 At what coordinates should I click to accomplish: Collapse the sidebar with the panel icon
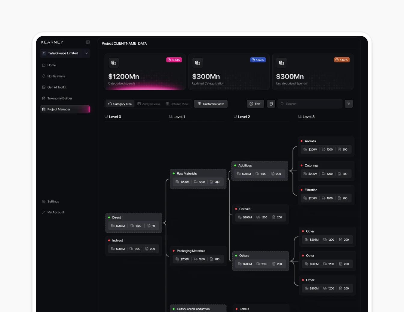(87, 42)
